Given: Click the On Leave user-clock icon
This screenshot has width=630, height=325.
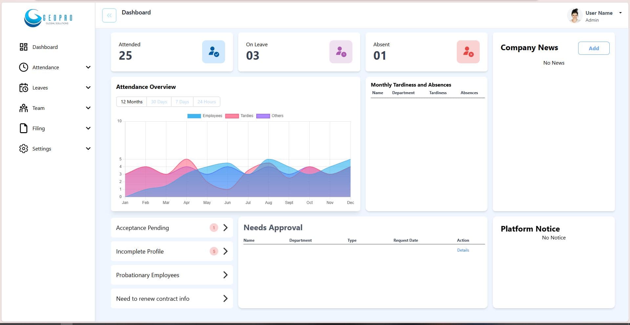Looking at the screenshot, I should 341,52.
